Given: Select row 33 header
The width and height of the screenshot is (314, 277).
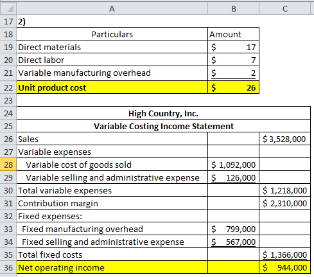Looking at the screenshot, I should pyautogui.click(x=8, y=229).
